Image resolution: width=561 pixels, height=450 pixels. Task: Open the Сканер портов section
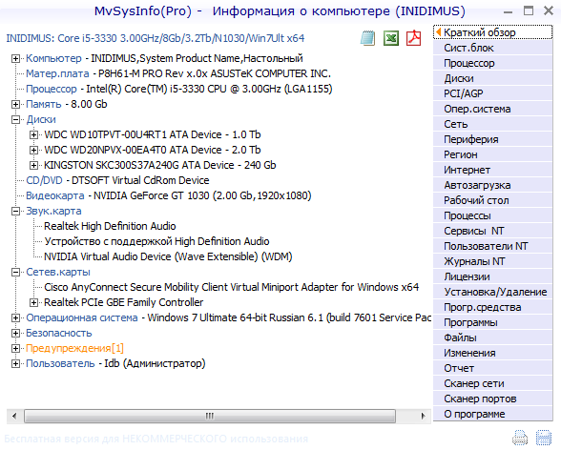(492, 399)
